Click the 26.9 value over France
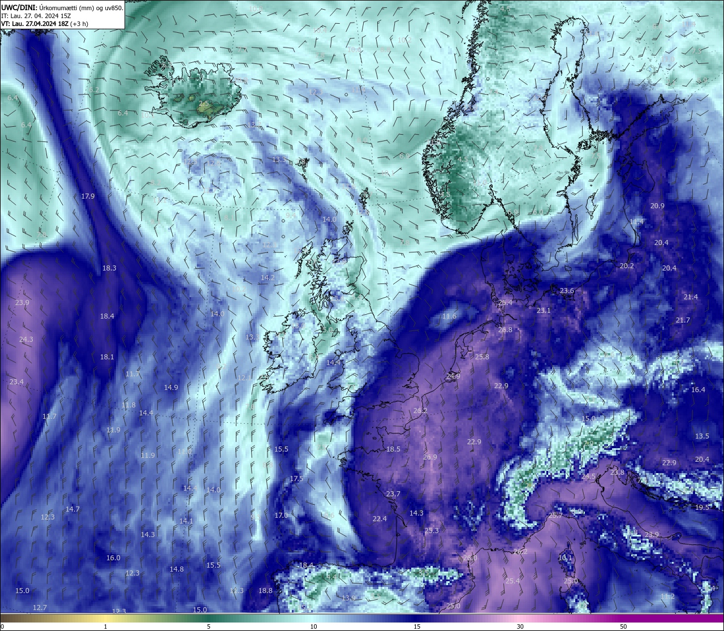Viewport: 724px width, 631px height. point(430,457)
